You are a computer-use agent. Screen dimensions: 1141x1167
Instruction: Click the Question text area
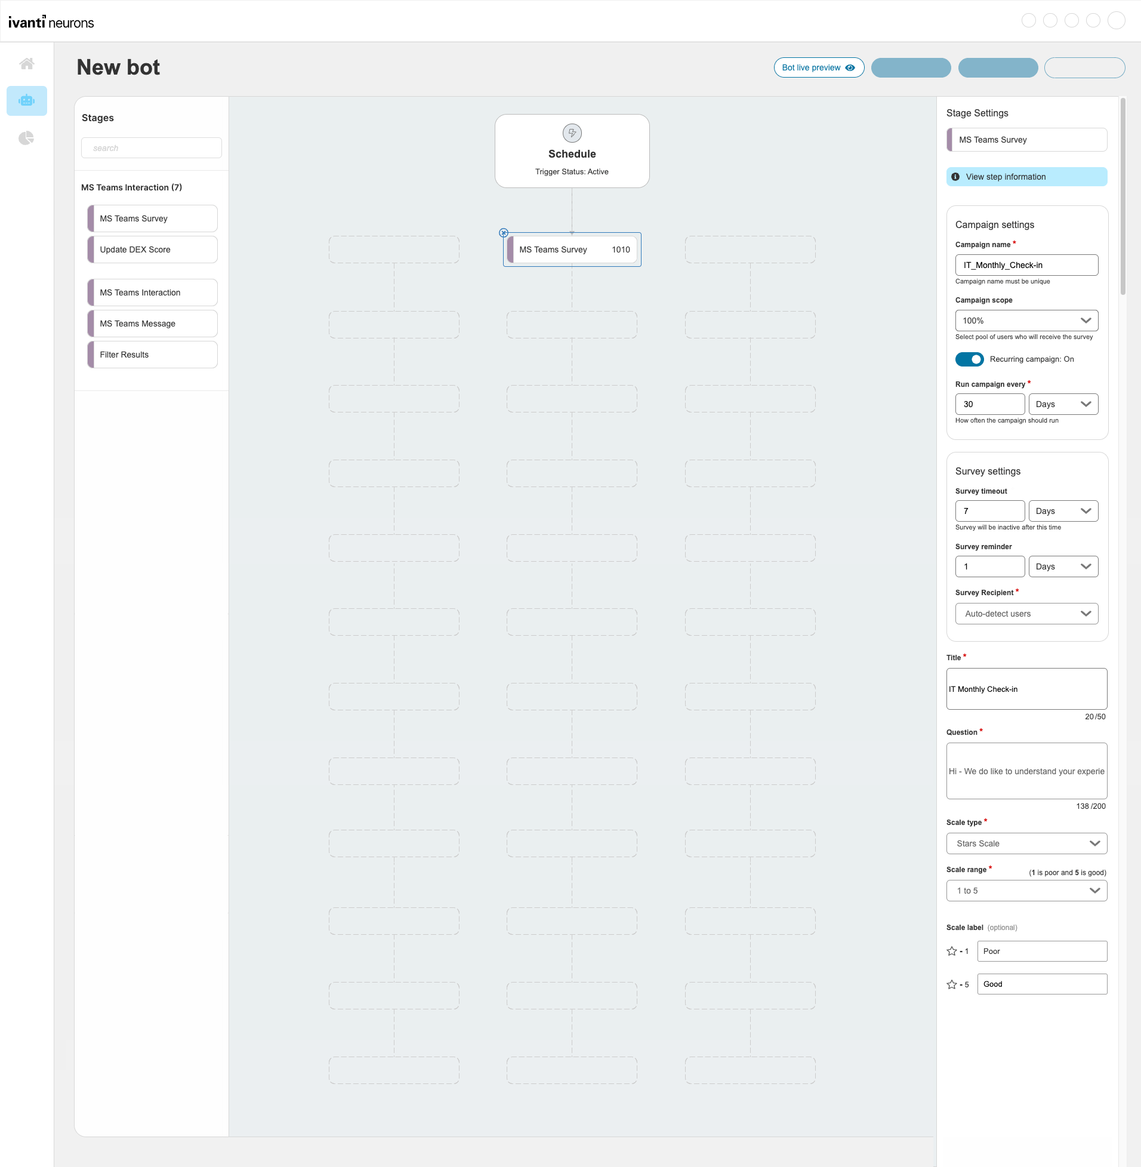1026,771
